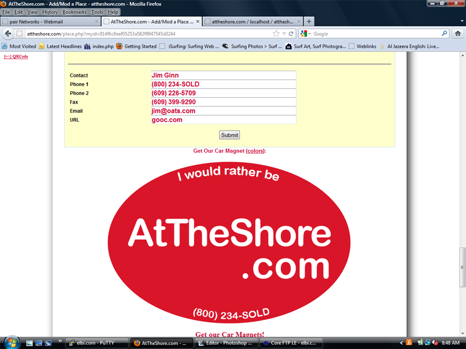Click the Contact field containing Jim Ginn

[x=224, y=76]
